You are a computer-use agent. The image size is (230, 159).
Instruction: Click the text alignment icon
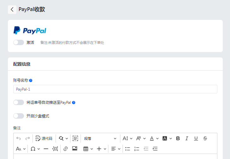point(113,149)
